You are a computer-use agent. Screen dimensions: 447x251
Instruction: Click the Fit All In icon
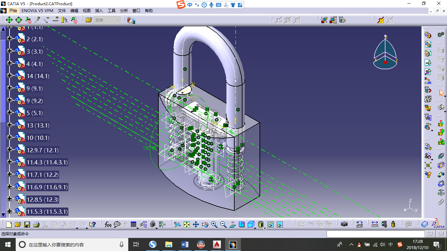click(x=187, y=225)
